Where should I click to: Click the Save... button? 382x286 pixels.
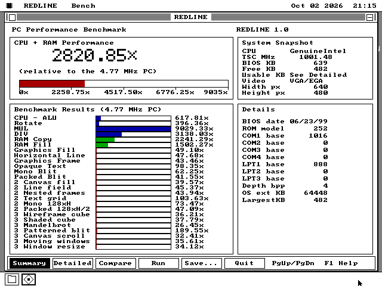pyautogui.click(x=202, y=263)
